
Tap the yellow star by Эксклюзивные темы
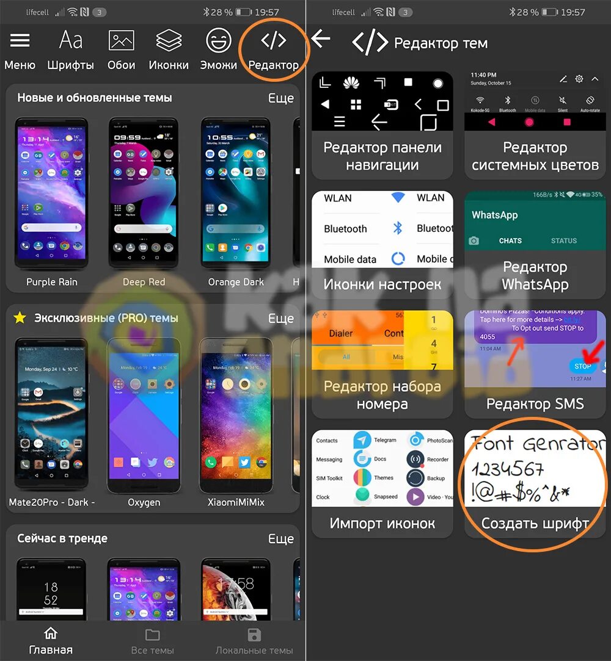tap(20, 318)
